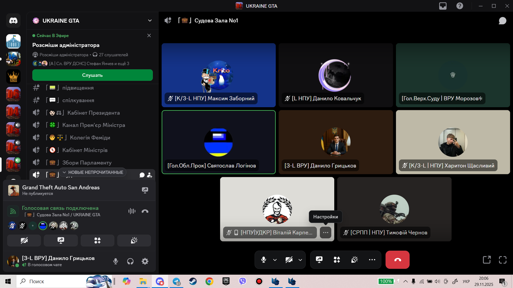Click the green Слушать button
513x288 pixels.
click(x=93, y=75)
